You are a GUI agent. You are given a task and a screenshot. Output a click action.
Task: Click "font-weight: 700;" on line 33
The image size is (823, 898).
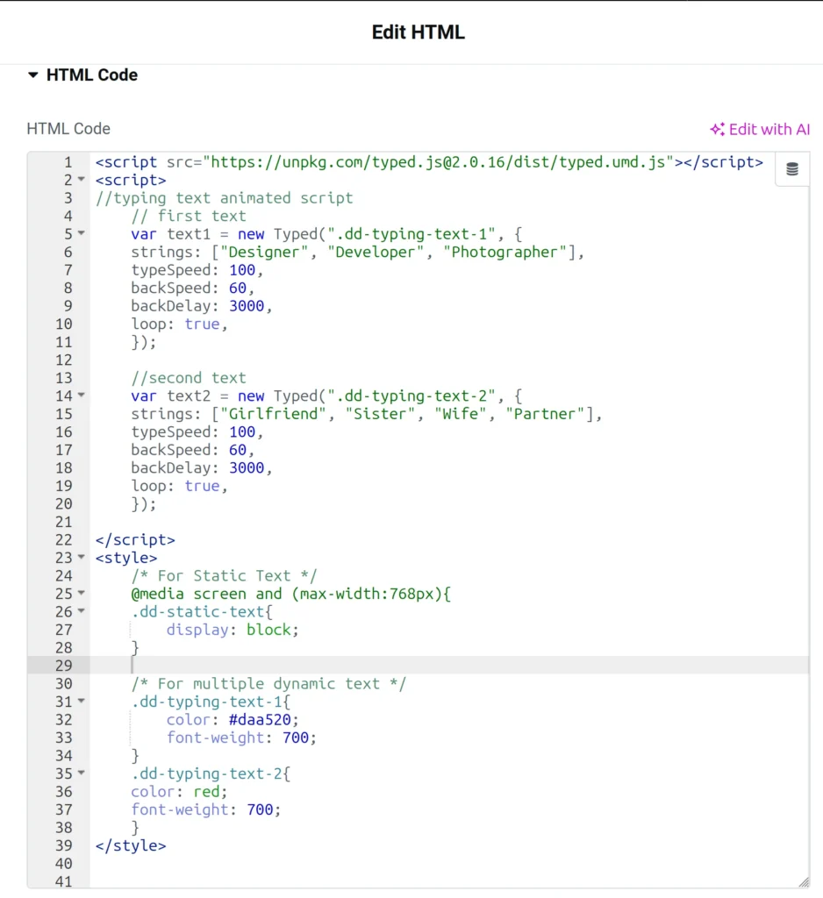point(242,738)
